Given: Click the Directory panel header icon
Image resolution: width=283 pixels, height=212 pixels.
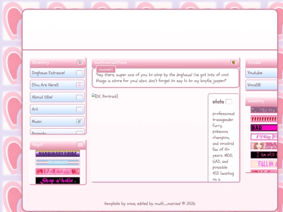Looking at the screenshot, I should click(x=80, y=62).
